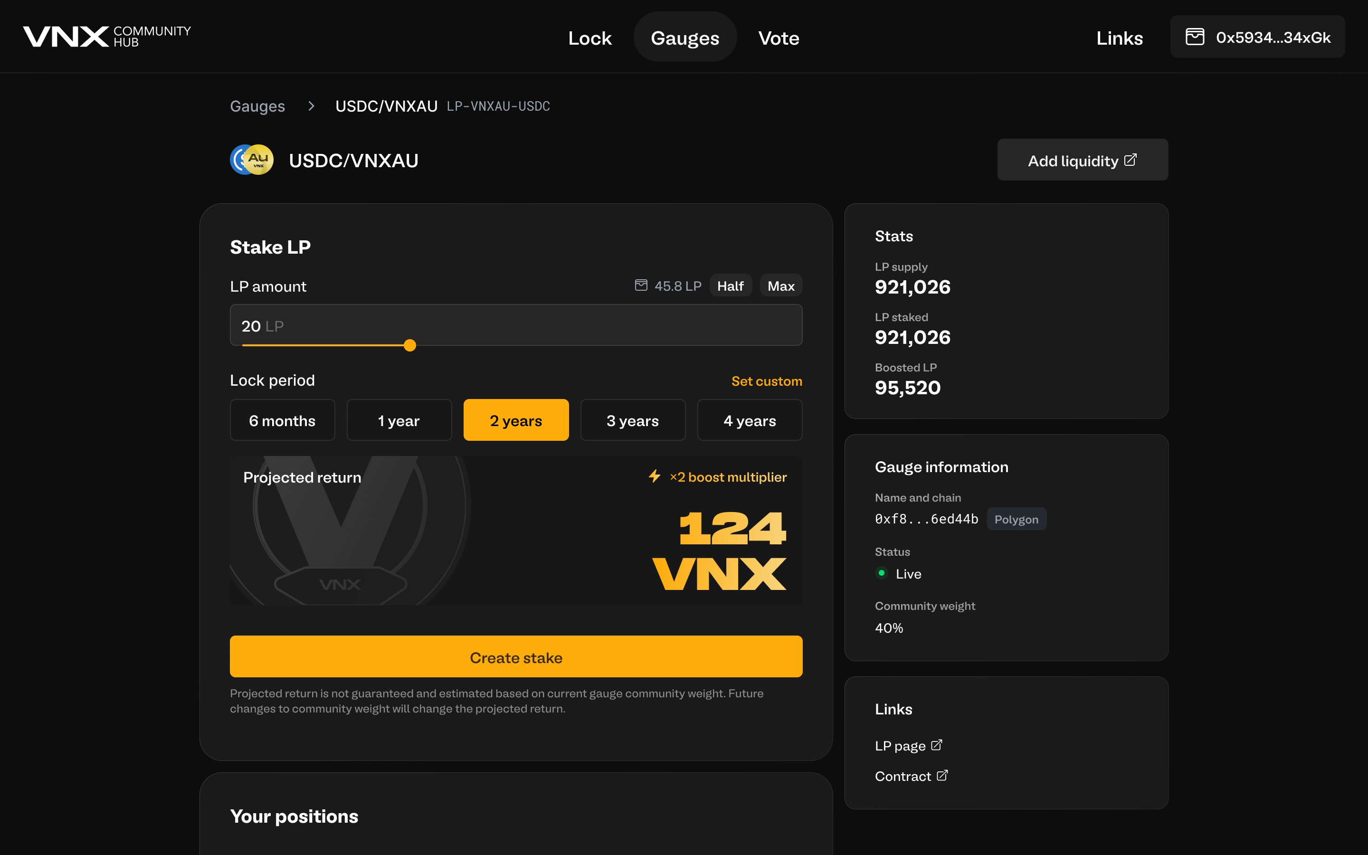The height and width of the screenshot is (855, 1368).
Task: Open Set custom lock period
Action: point(767,381)
